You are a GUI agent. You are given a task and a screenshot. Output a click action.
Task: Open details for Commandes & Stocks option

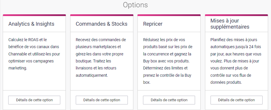click(102, 100)
